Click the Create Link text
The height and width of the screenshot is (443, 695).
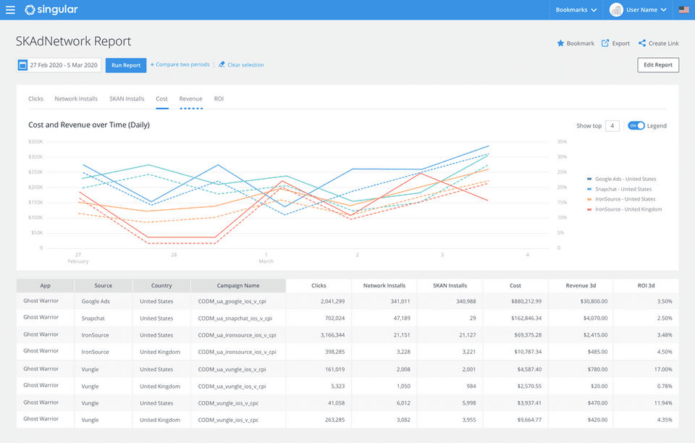[x=664, y=43]
